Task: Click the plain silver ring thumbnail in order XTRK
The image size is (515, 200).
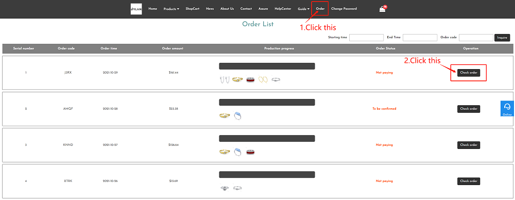Action: coord(237,188)
